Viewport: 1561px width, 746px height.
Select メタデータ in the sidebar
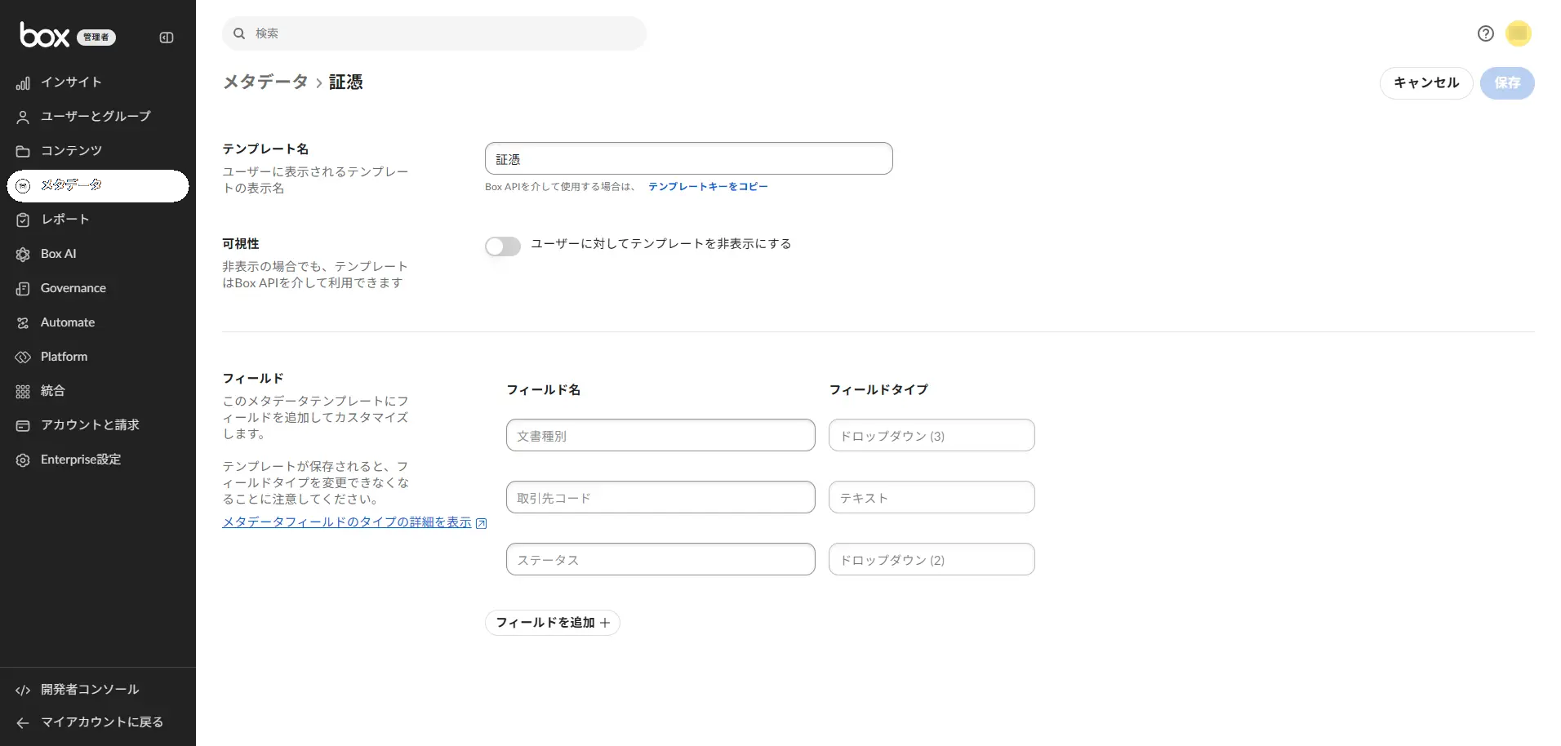pos(98,185)
